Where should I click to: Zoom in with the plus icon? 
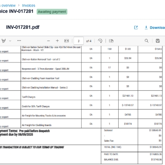[57, 41]
